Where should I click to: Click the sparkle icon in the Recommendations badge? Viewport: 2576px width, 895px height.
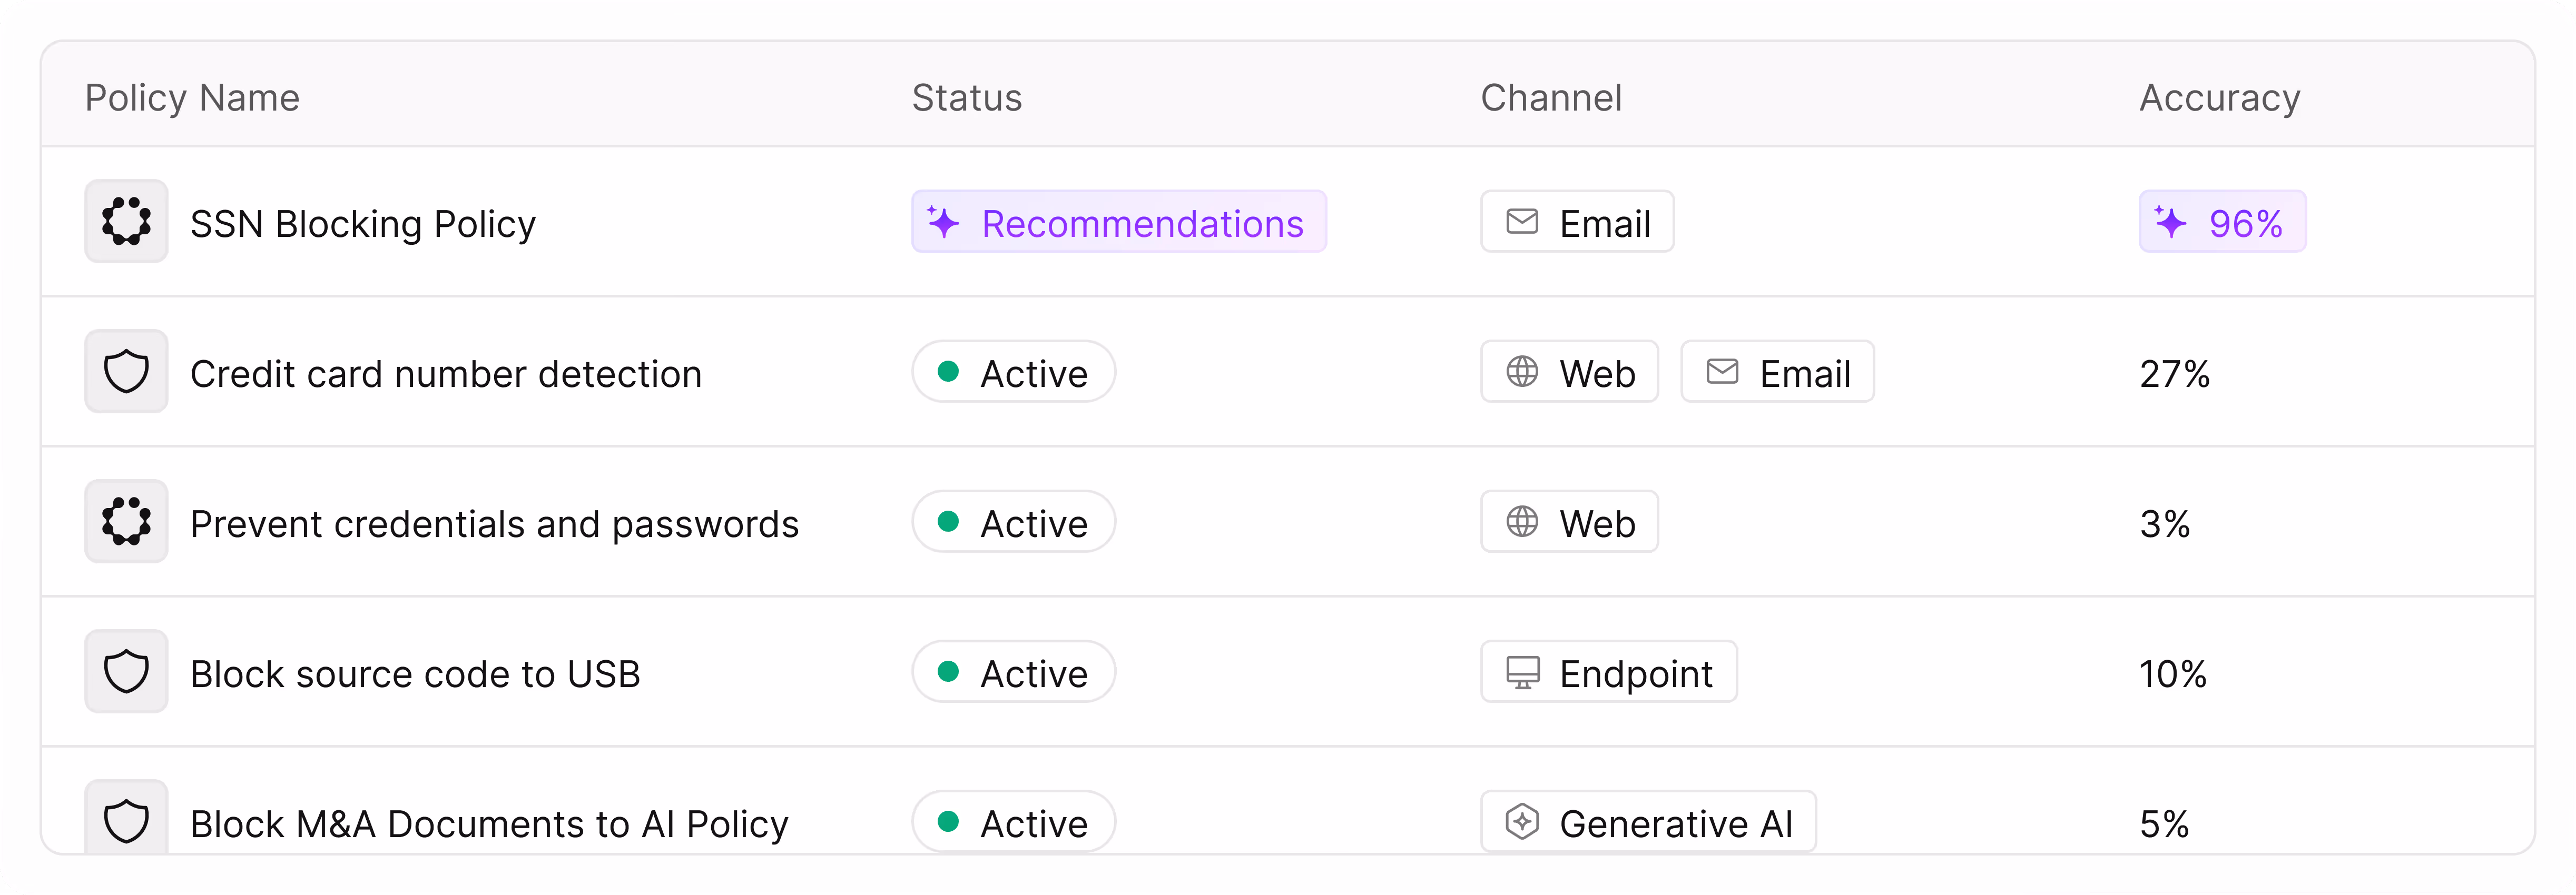[943, 222]
